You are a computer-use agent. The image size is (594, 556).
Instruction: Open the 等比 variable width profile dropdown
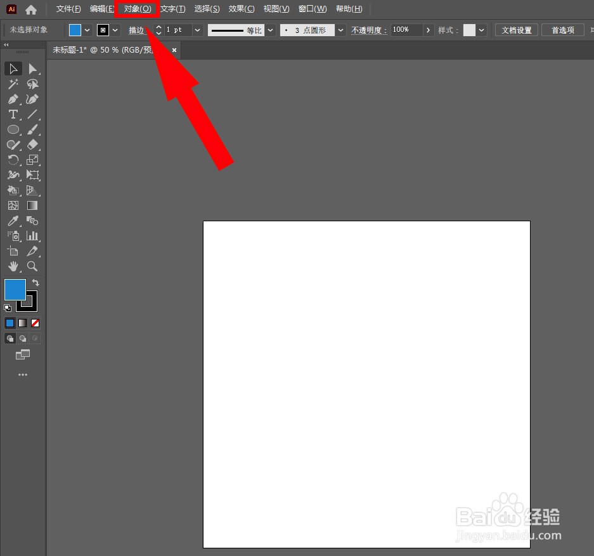[270, 30]
